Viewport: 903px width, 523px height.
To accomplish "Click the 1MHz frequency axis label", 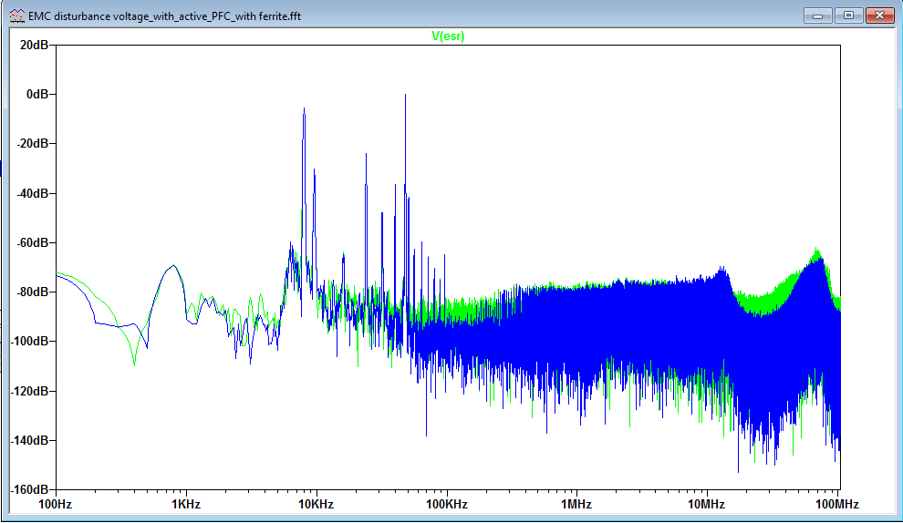I will coord(576,505).
